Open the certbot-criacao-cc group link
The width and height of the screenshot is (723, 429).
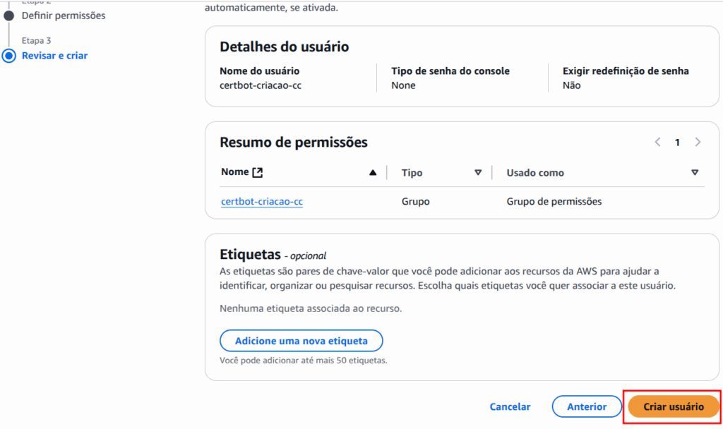[262, 201]
